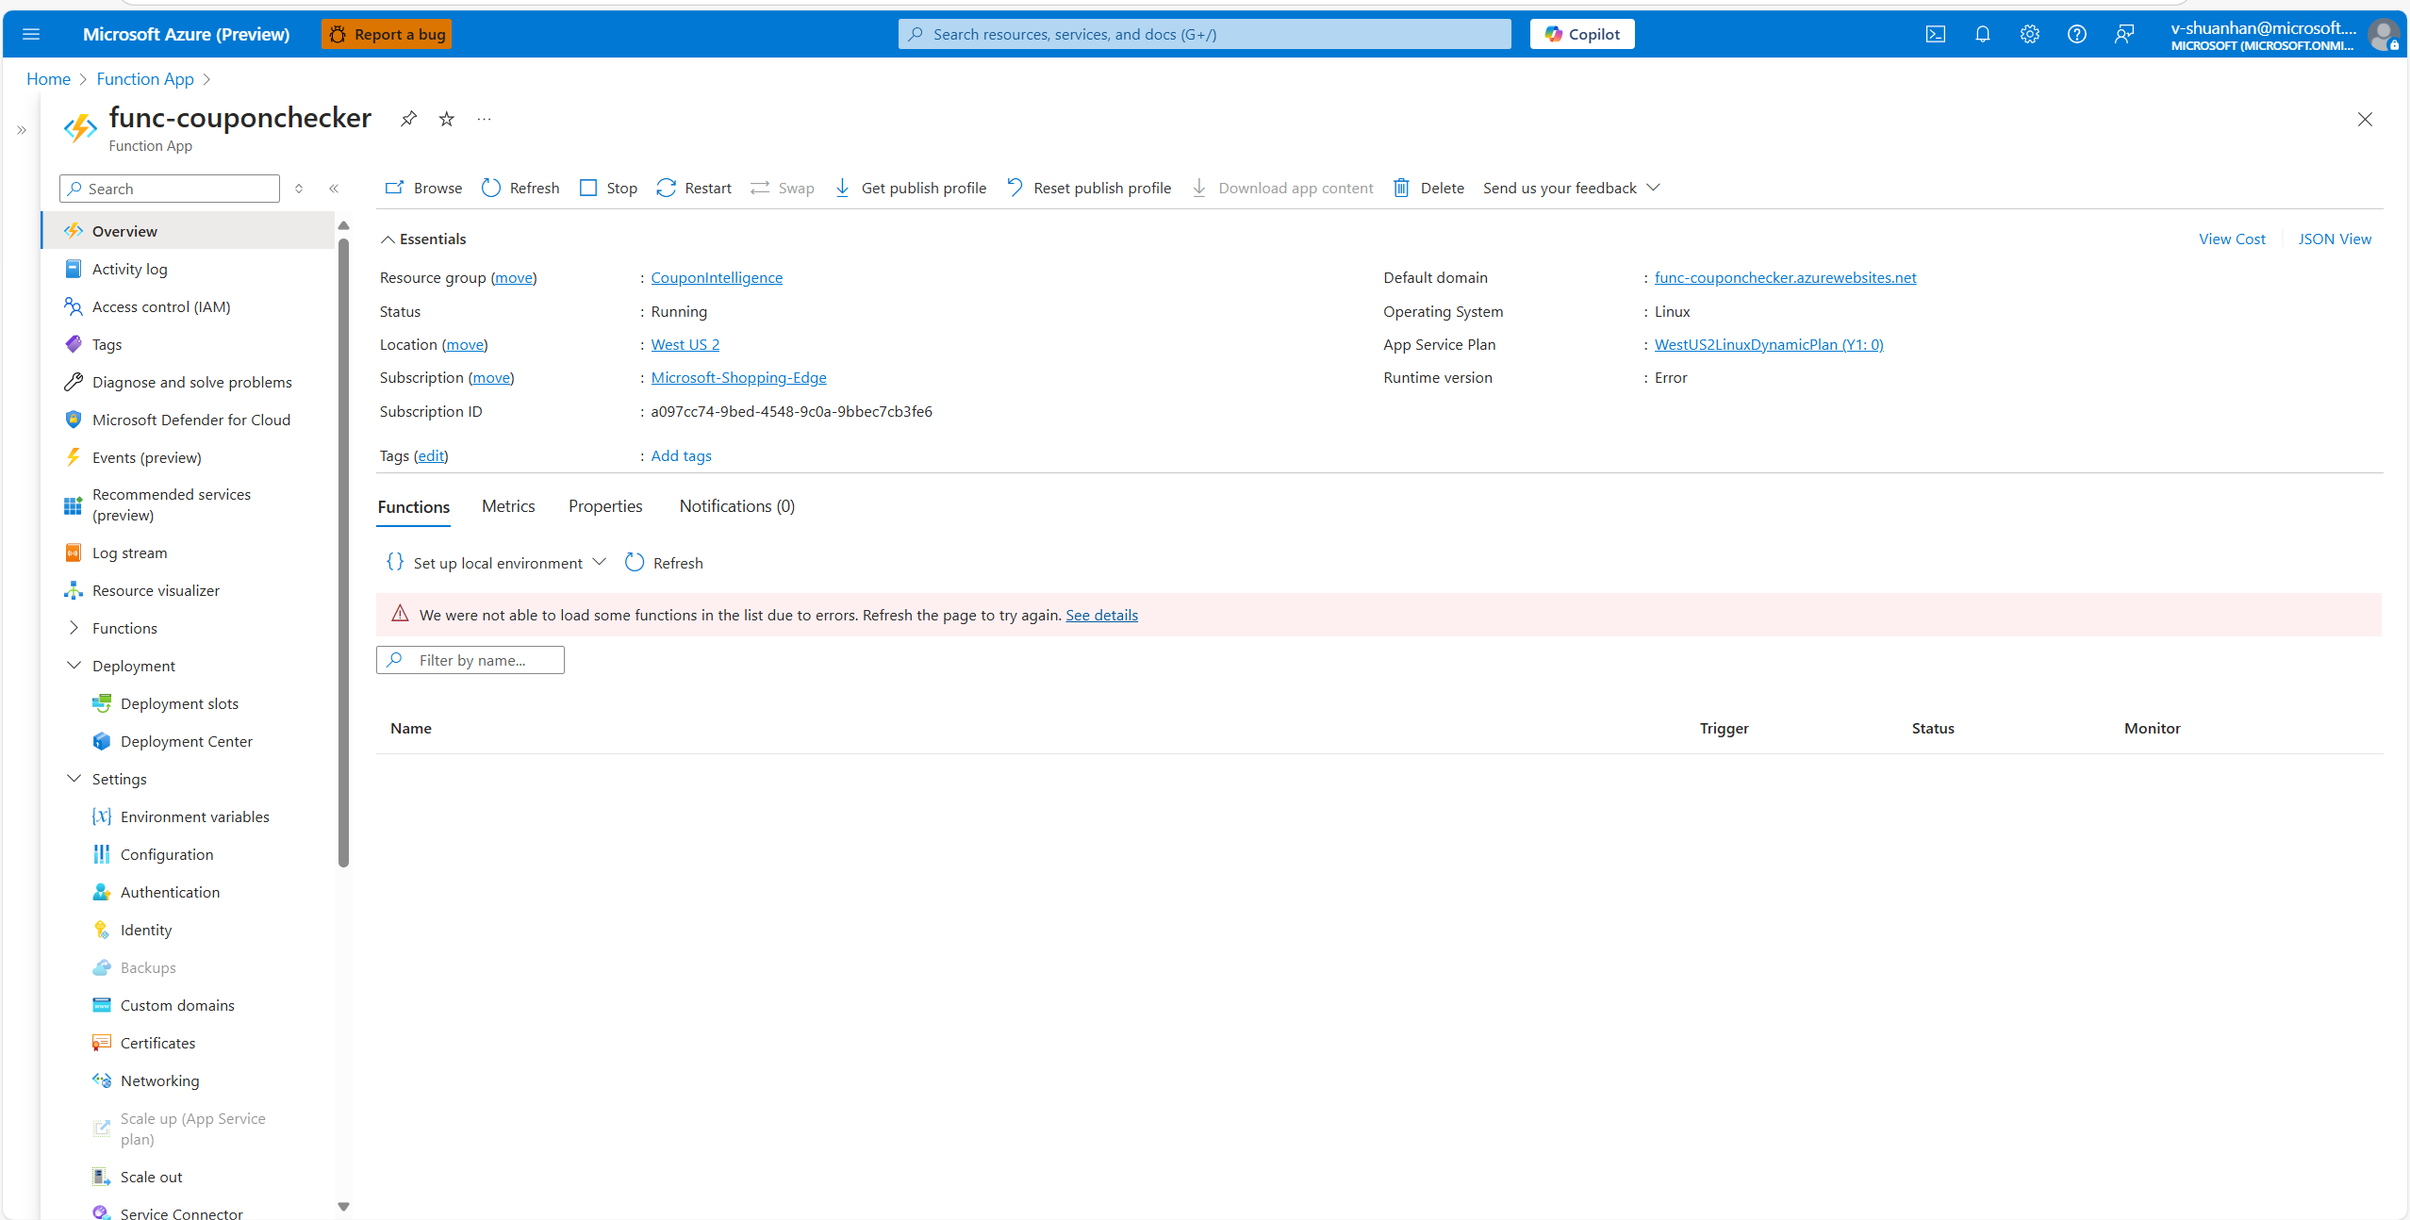Image resolution: width=2410 pixels, height=1220 pixels.
Task: Delete the function app
Action: tap(1428, 188)
